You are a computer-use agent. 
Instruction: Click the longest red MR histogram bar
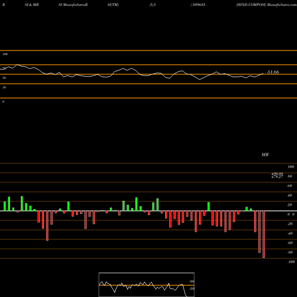(264, 234)
